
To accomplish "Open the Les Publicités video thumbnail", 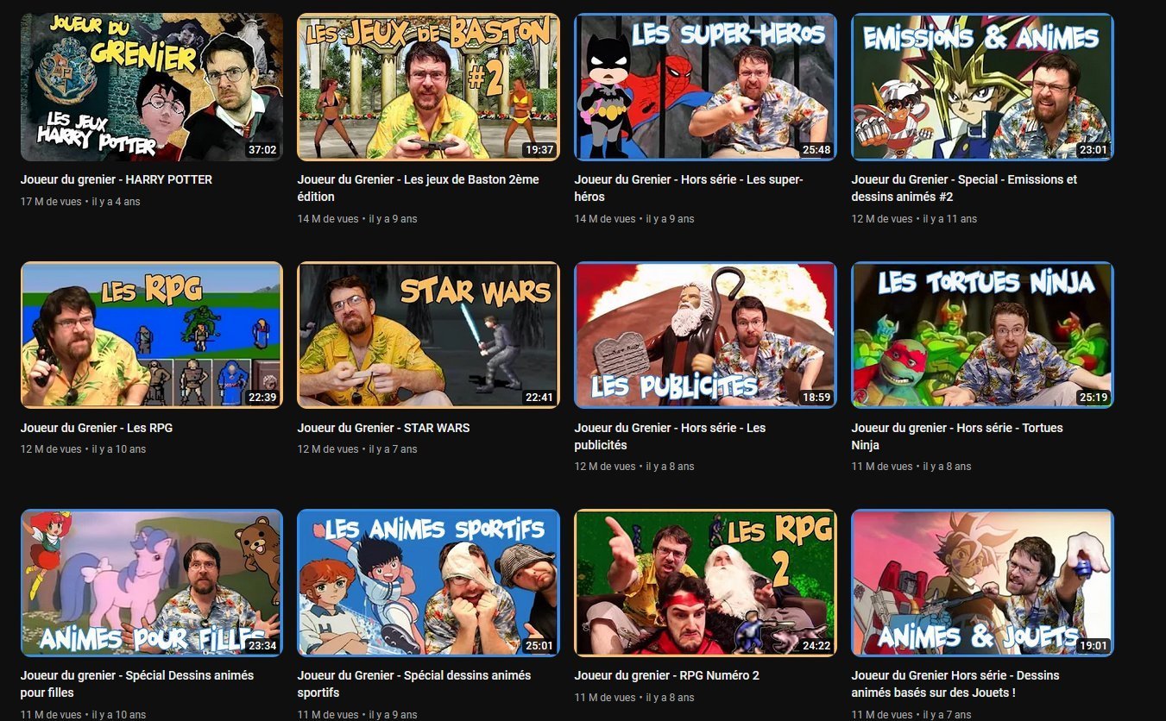I will pyautogui.click(x=705, y=335).
